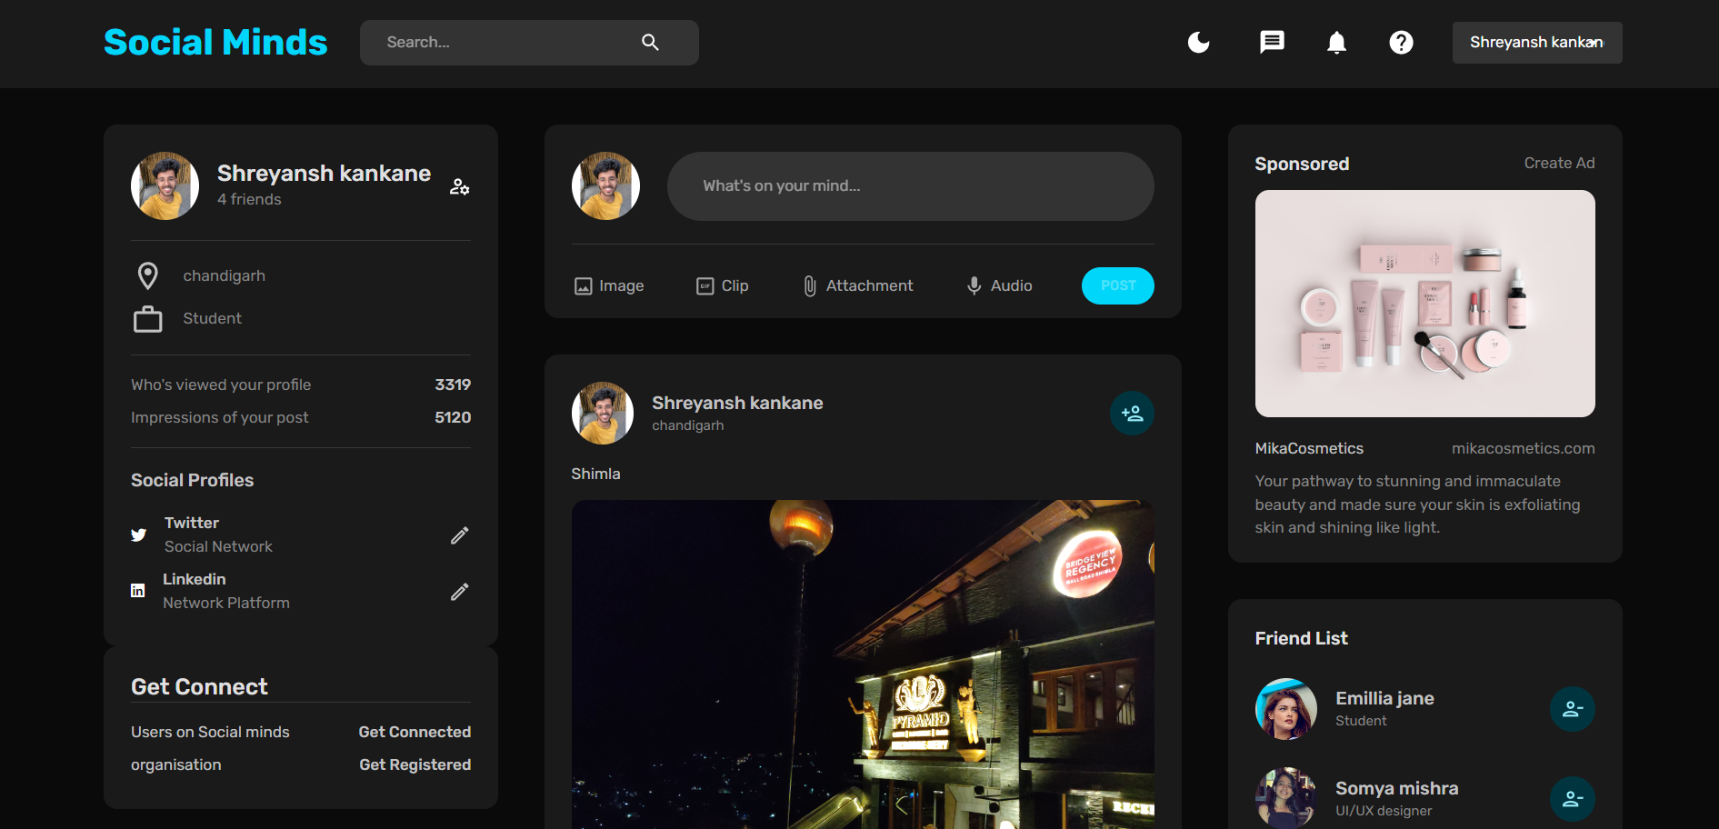Edit the Linkedin social profile
This screenshot has width=1719, height=829.
tap(460, 592)
